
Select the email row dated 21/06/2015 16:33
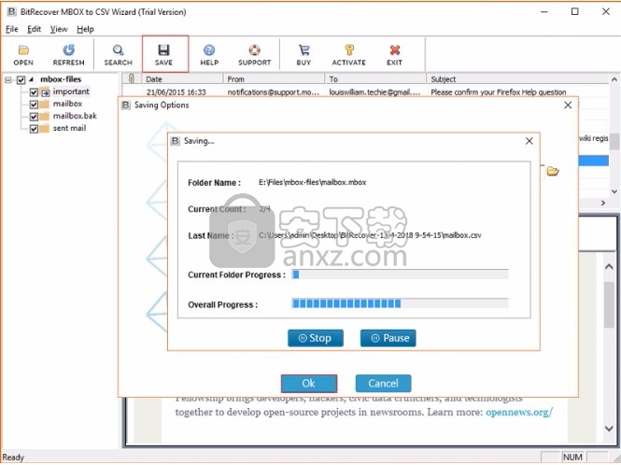pos(365,92)
